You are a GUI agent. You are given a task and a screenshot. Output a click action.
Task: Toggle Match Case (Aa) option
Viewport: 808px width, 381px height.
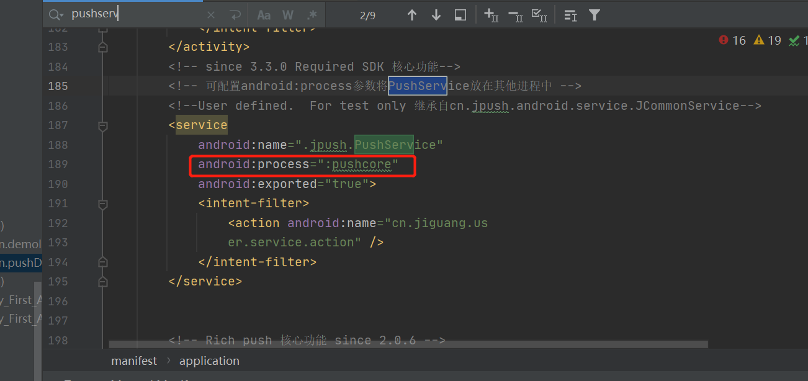pyautogui.click(x=264, y=16)
